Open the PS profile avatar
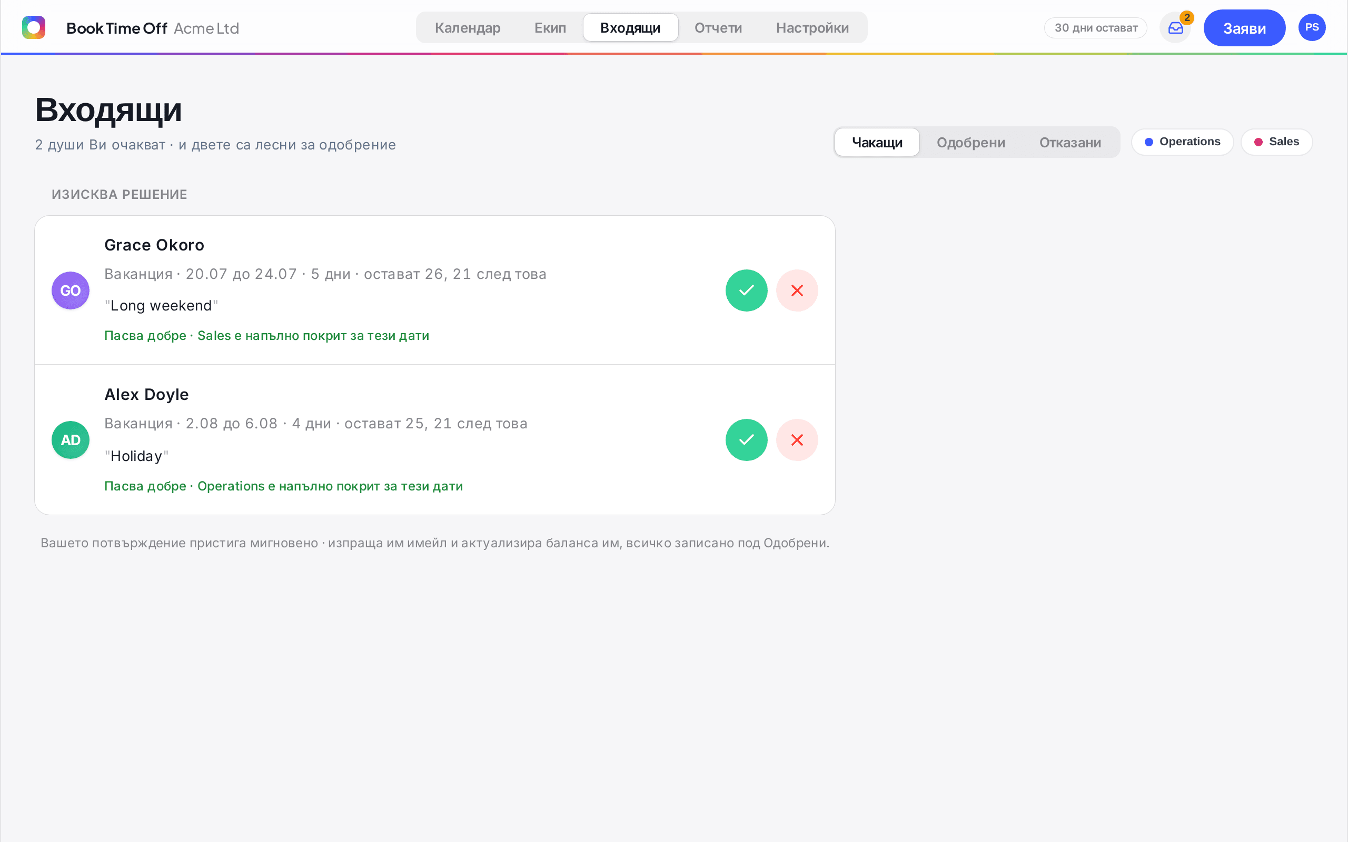The image size is (1348, 842). click(1312, 27)
